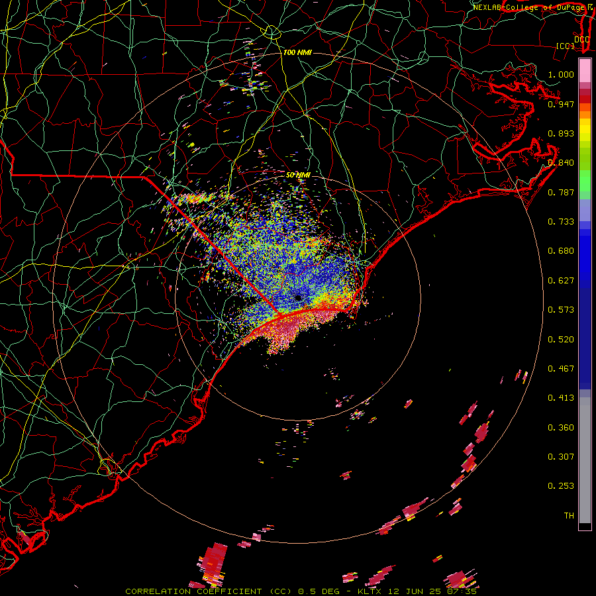Click the 0.573 color scale value

tap(561, 309)
